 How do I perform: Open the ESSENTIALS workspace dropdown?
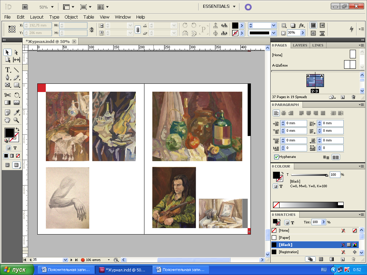click(x=234, y=6)
